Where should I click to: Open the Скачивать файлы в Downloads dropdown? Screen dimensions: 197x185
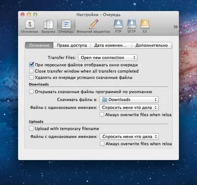(129, 100)
